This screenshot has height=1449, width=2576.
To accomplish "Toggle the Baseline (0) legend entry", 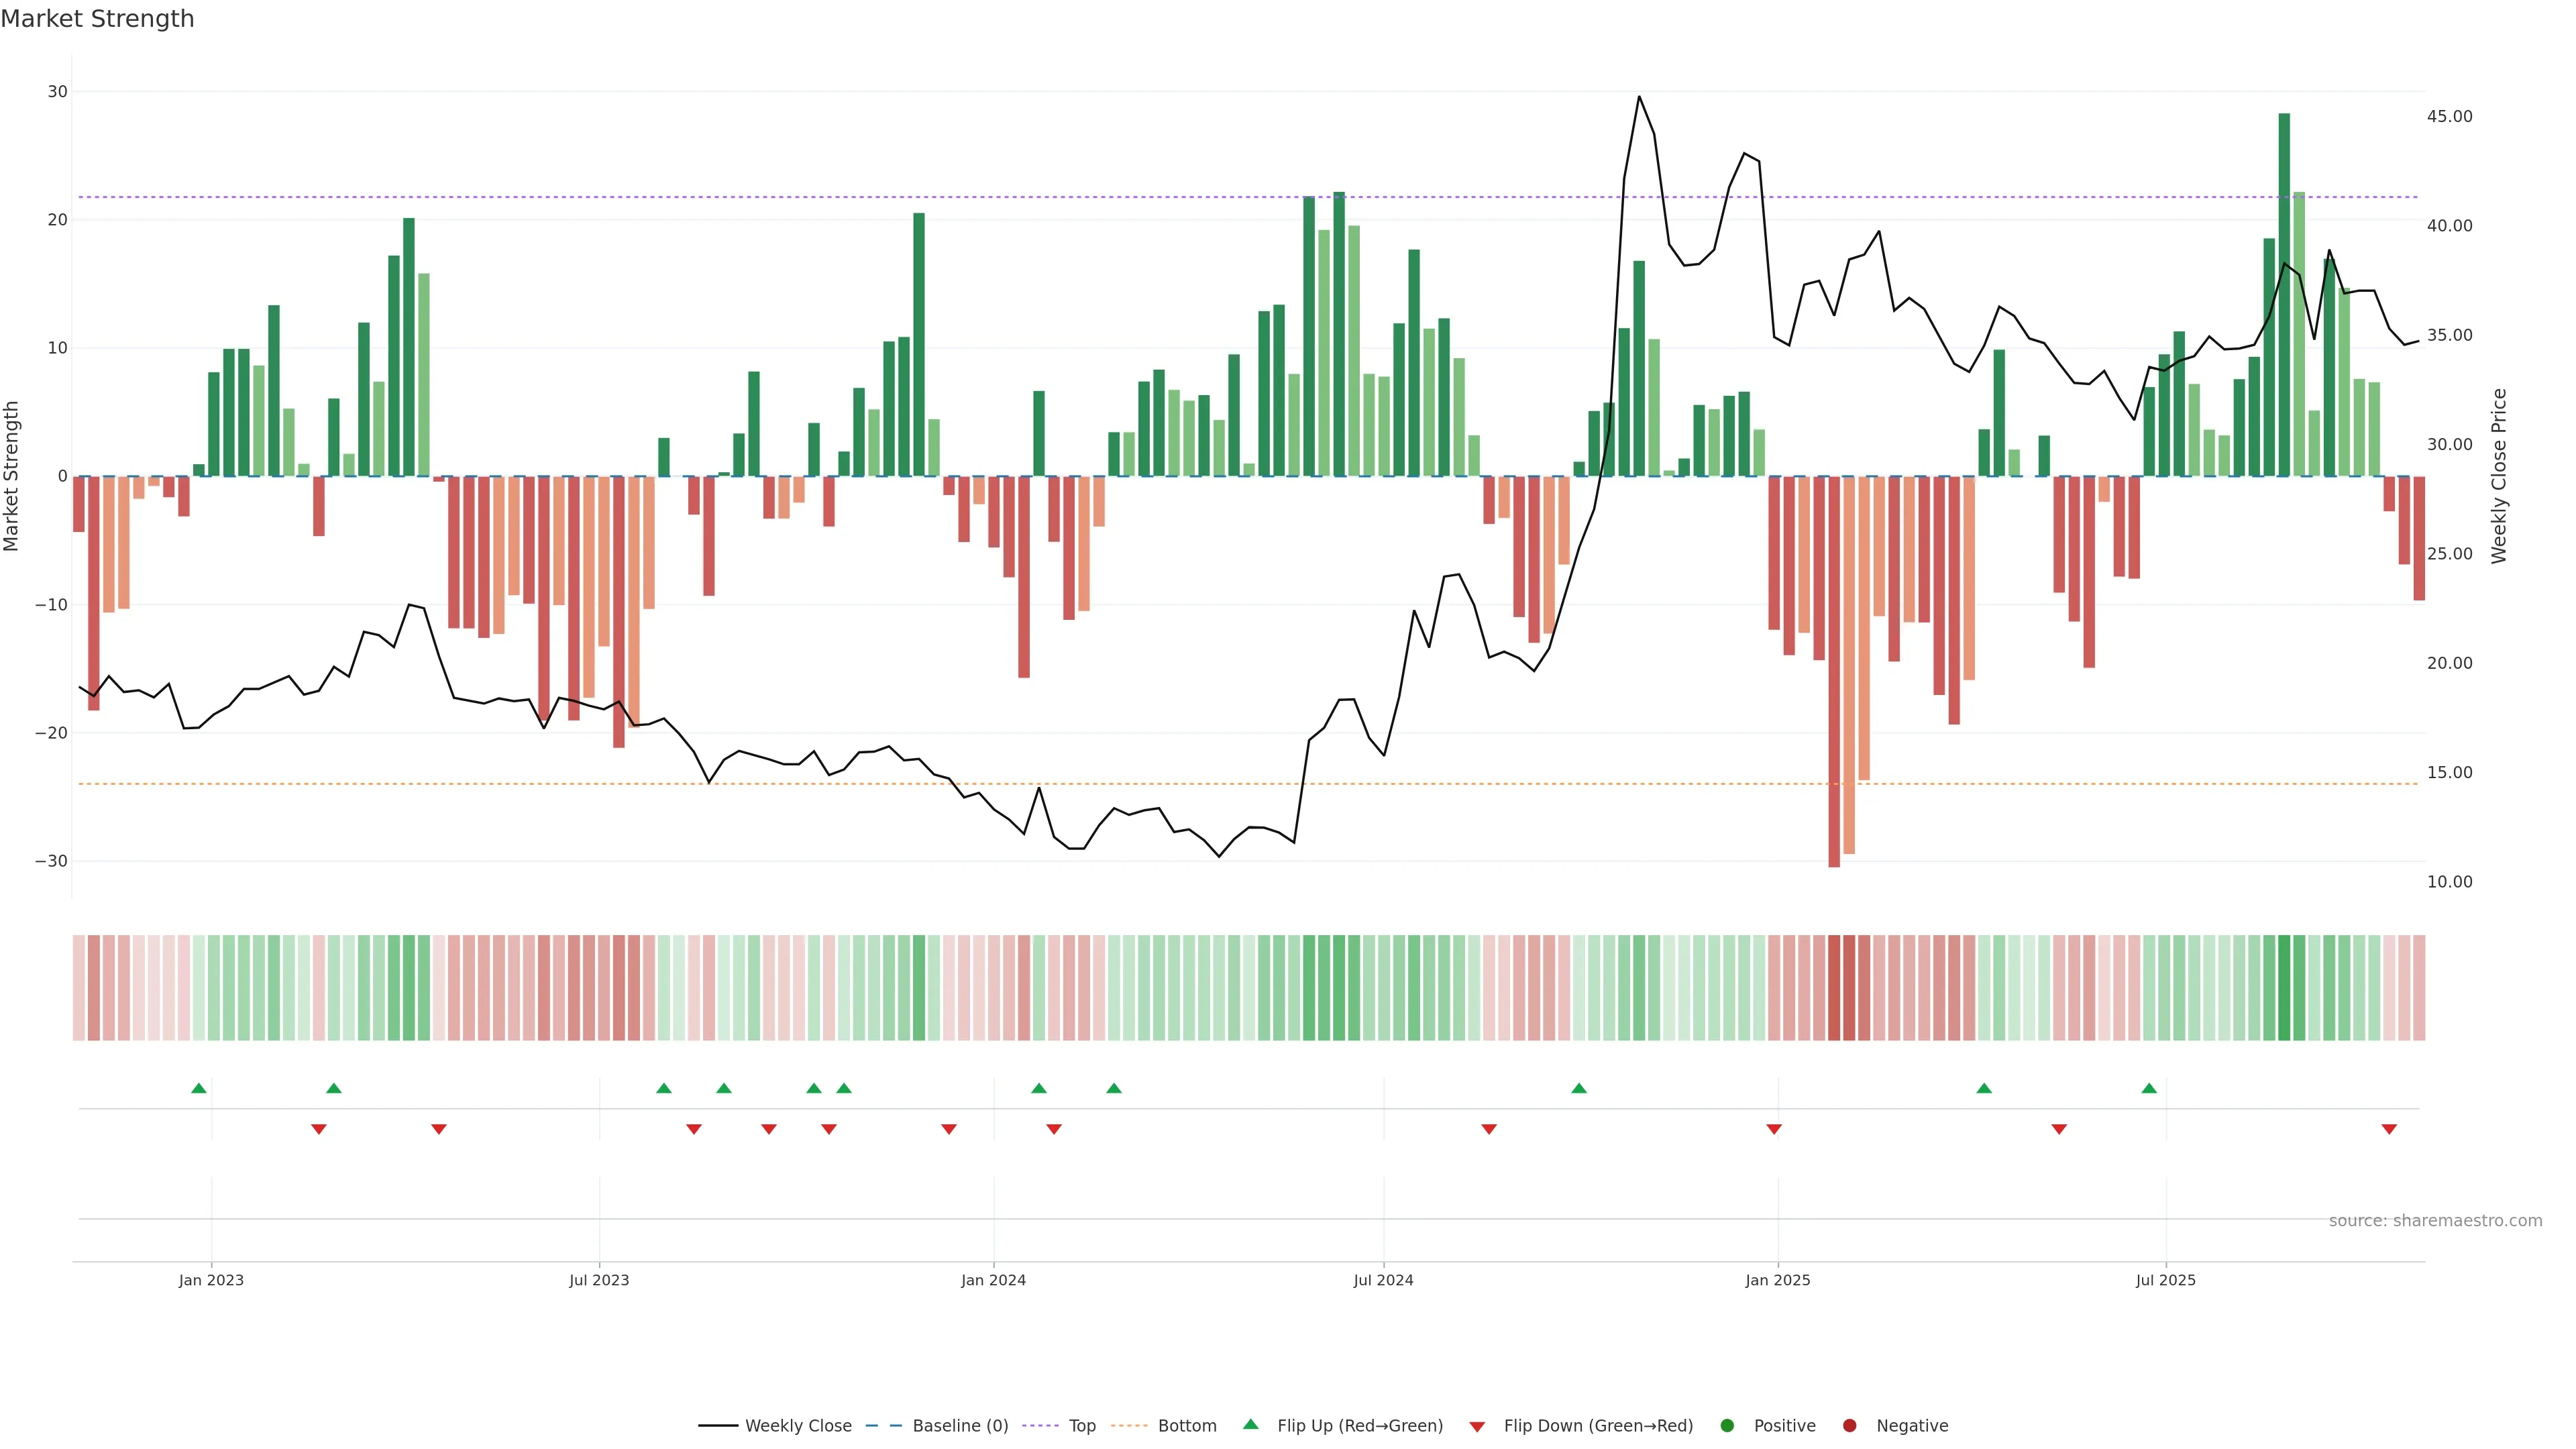I will click(x=960, y=1425).
